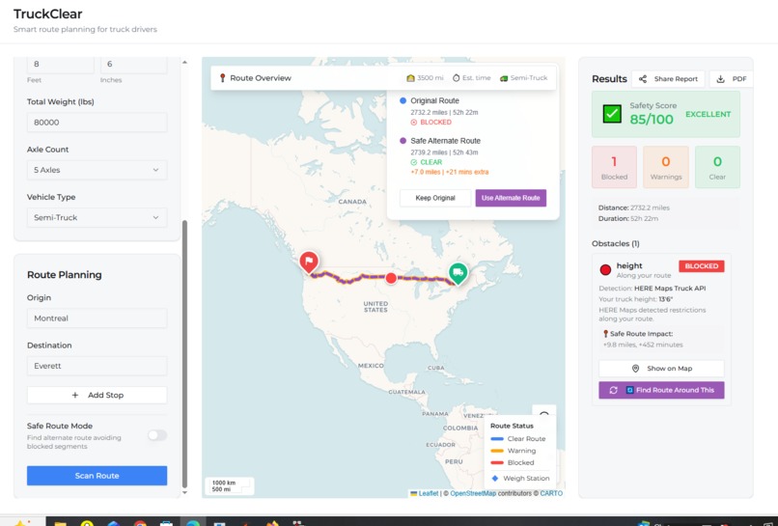Click the share icon beside Share Report
The width and height of the screenshot is (778, 526).
[x=643, y=79]
